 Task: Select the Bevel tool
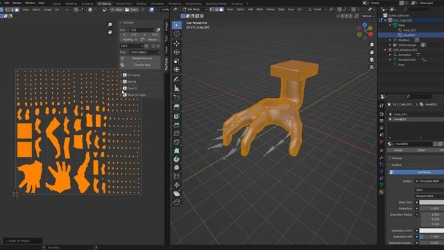click(177, 125)
